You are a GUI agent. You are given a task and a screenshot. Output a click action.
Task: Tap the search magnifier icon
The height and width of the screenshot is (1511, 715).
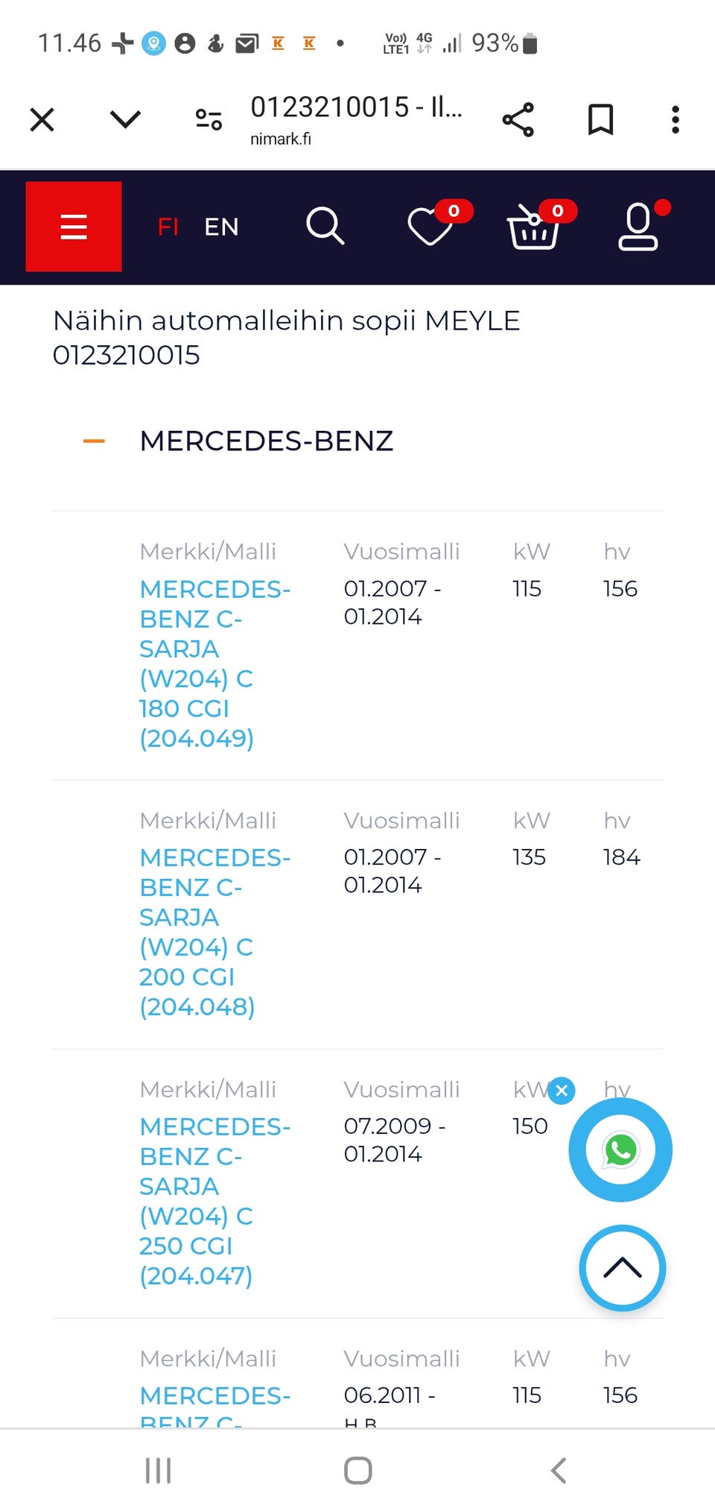click(325, 227)
